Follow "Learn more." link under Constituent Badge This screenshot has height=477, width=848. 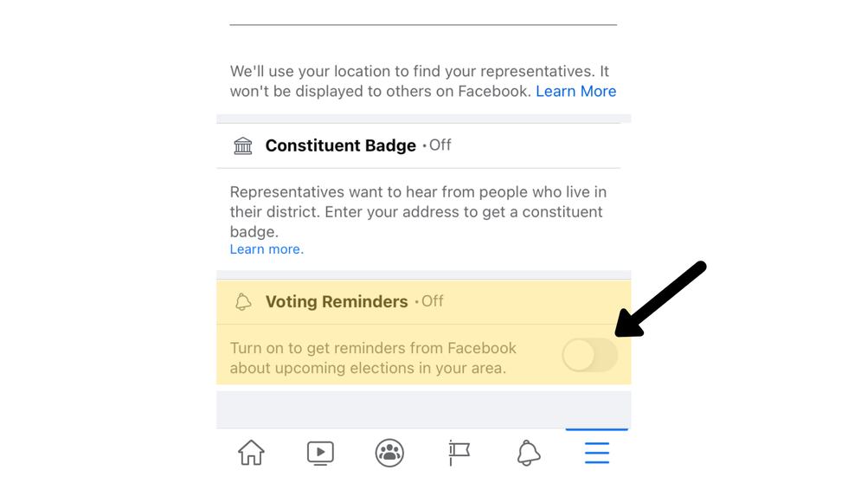[x=267, y=249]
